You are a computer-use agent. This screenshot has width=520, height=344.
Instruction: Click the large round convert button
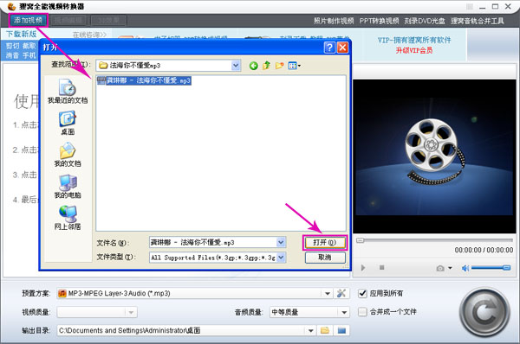pos(484,312)
